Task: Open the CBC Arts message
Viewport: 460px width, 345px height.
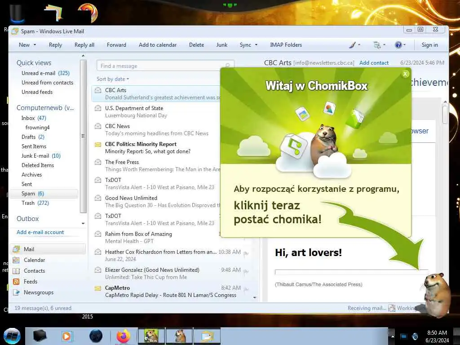Action: (x=156, y=93)
